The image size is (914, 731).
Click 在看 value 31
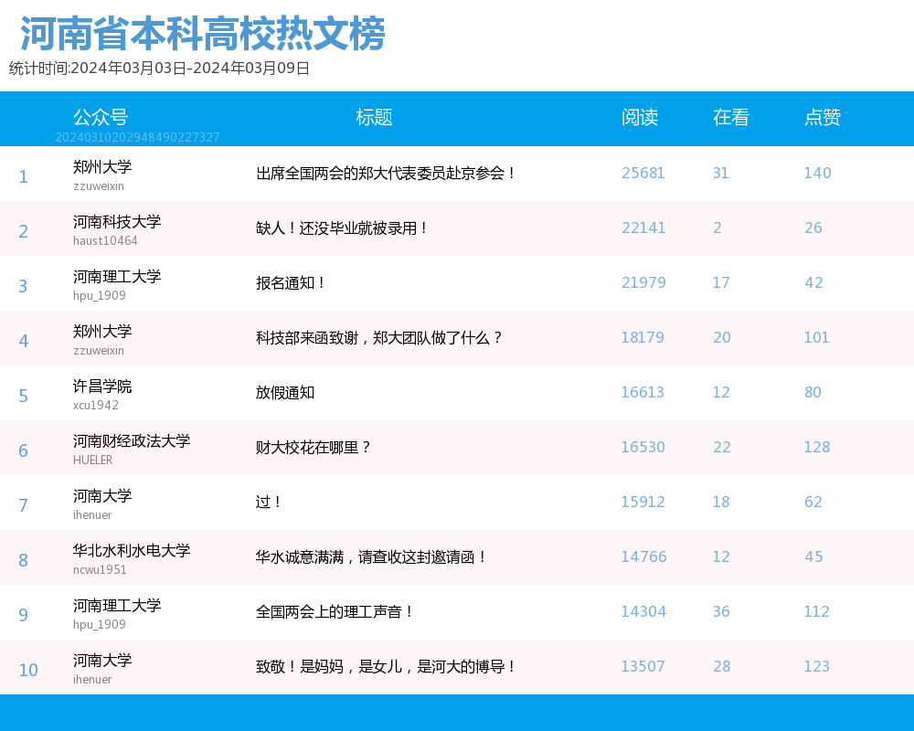721,173
